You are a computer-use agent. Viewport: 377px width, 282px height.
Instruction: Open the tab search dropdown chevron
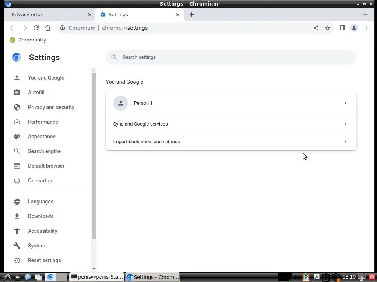click(x=366, y=15)
